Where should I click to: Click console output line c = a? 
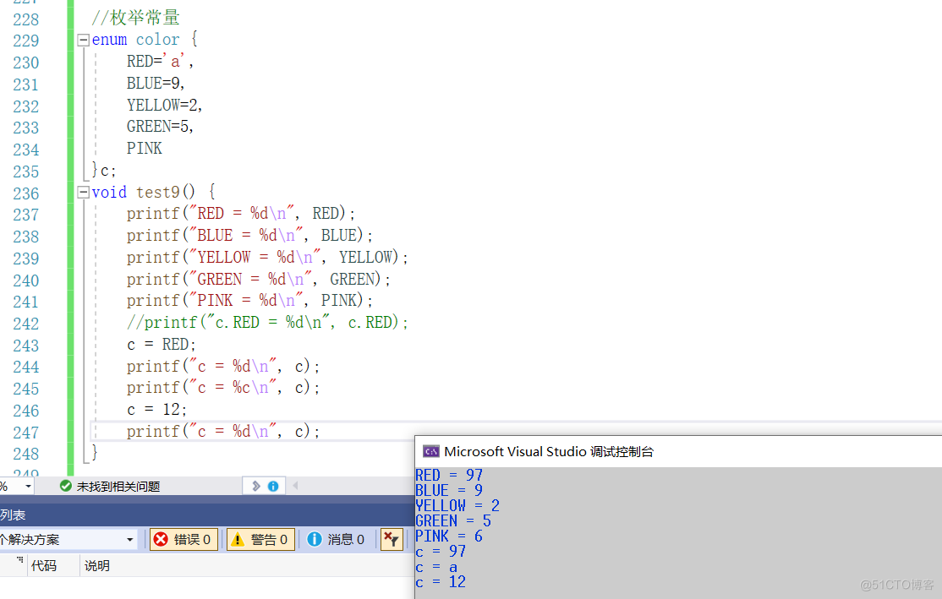(x=437, y=567)
